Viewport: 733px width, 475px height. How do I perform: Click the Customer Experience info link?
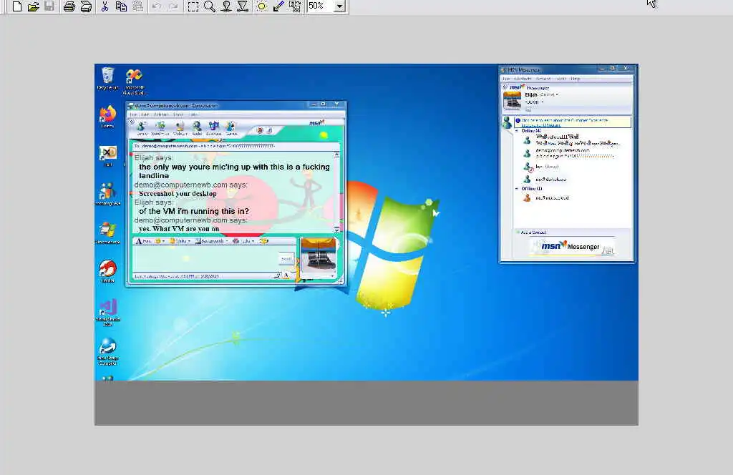coord(565,122)
